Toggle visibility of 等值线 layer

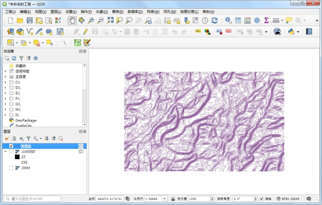(x=11, y=146)
